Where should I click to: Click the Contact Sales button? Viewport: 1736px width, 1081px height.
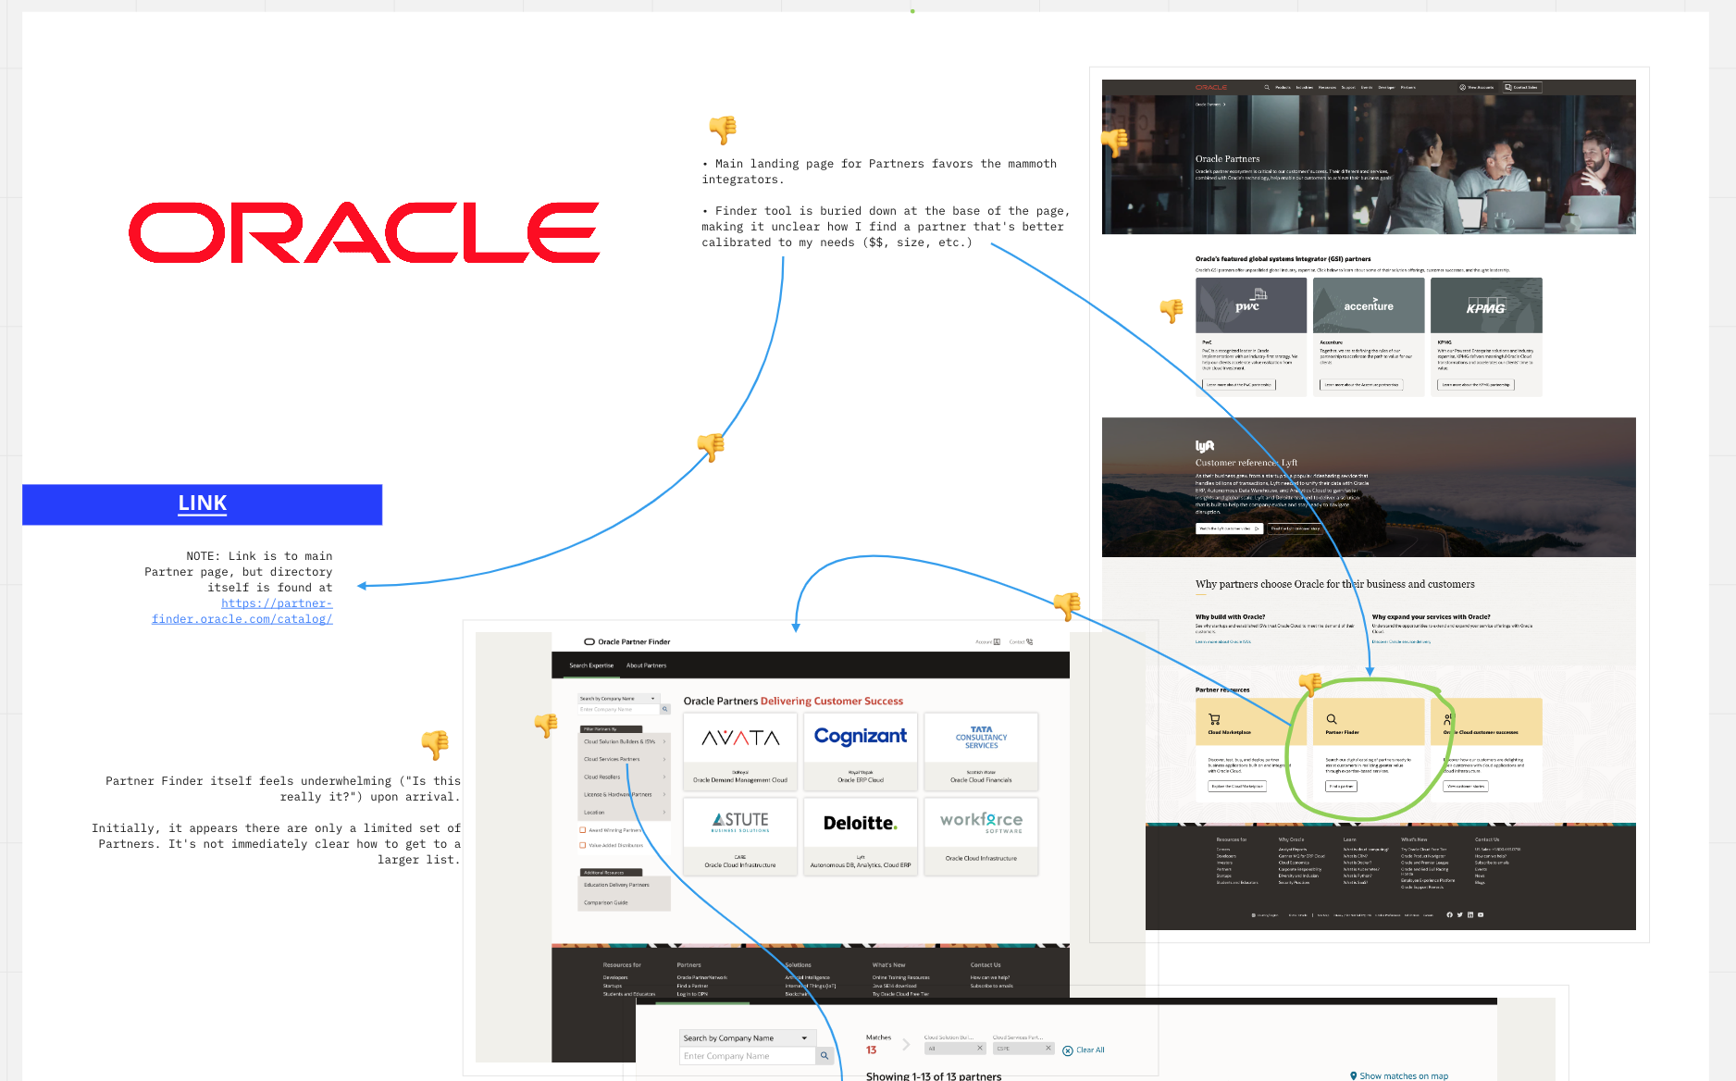(1522, 87)
